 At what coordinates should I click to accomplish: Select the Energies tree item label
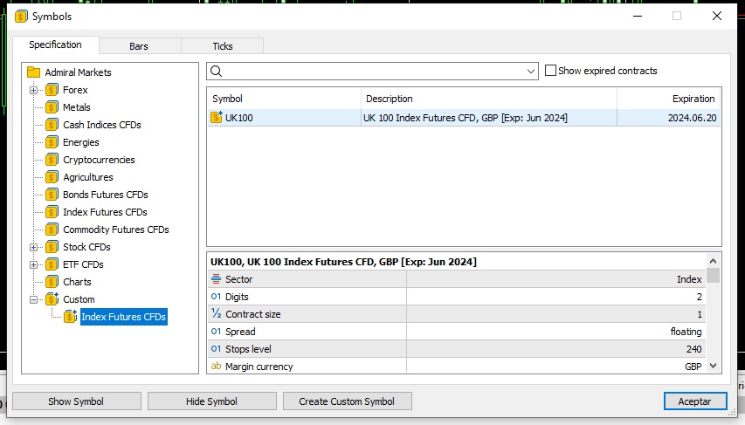pos(80,142)
